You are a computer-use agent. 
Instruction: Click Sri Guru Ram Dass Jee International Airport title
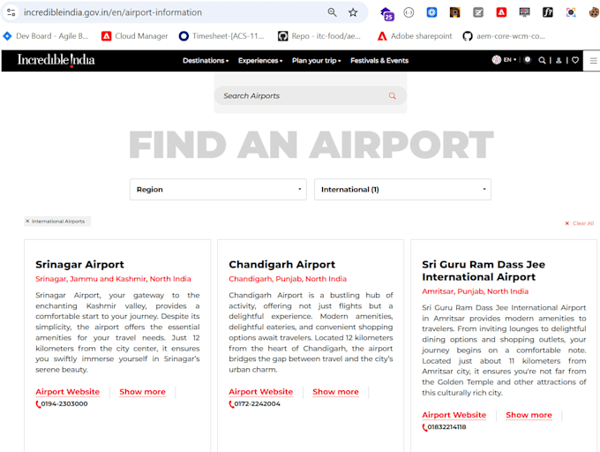(x=484, y=271)
